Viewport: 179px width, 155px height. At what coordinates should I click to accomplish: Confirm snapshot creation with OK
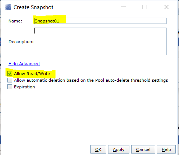tap(98, 149)
